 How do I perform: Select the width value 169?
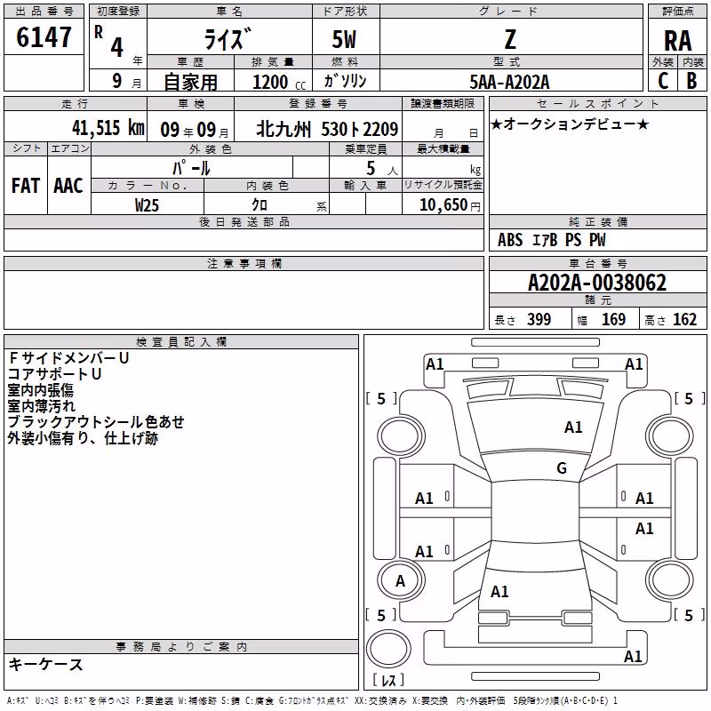click(x=613, y=319)
